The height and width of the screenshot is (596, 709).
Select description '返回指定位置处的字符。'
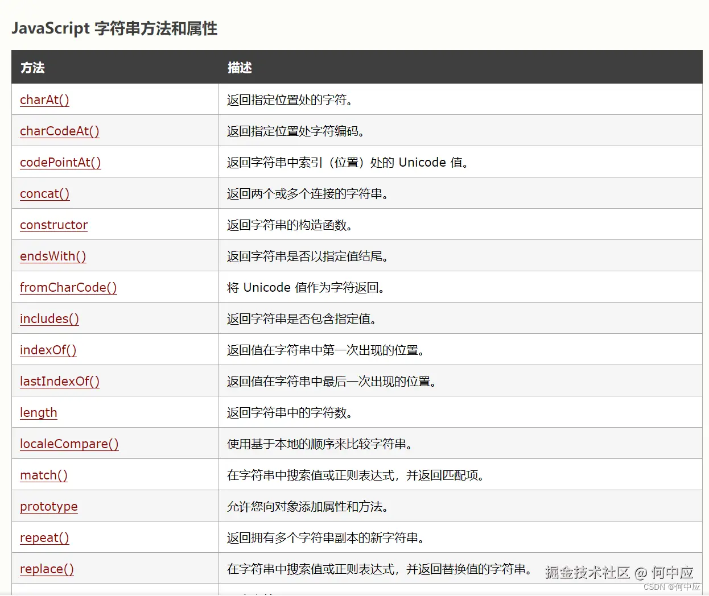(x=290, y=100)
